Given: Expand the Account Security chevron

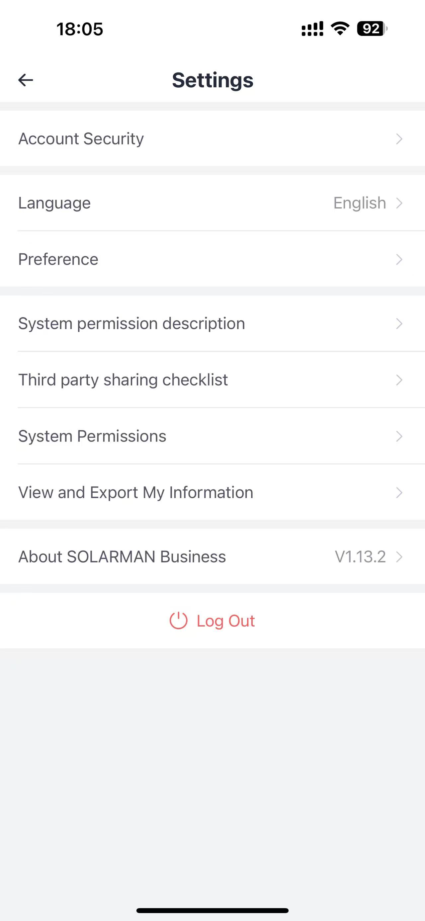Looking at the screenshot, I should coord(399,139).
